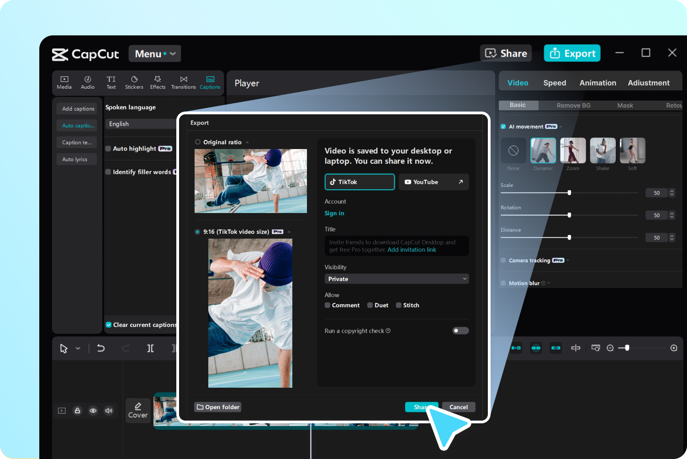Click the Sign in link under Account
This screenshot has height=459, width=687.
pos(334,213)
